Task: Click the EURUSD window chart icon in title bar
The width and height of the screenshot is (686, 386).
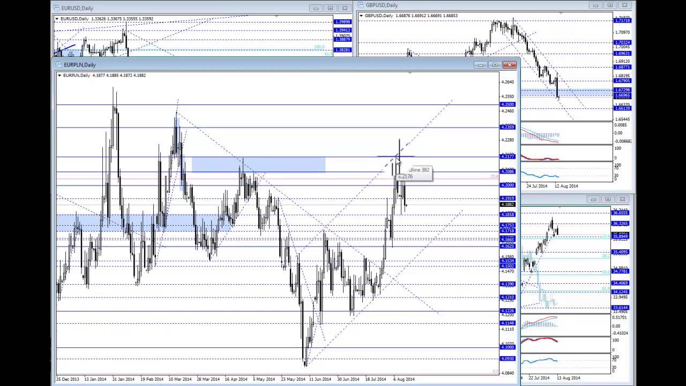Action: (56, 8)
